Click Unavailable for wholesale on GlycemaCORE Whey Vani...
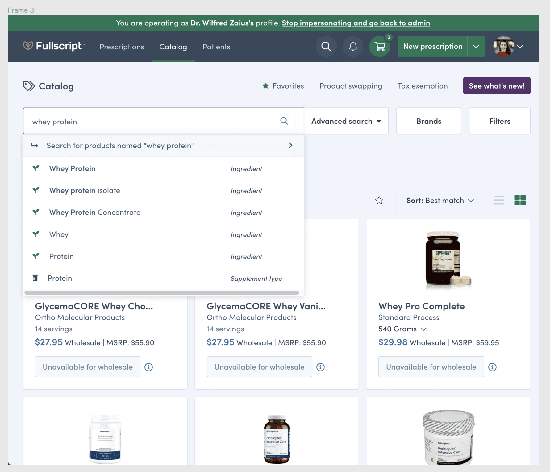Screen dimensions: 550x472 pyautogui.click(x=260, y=367)
